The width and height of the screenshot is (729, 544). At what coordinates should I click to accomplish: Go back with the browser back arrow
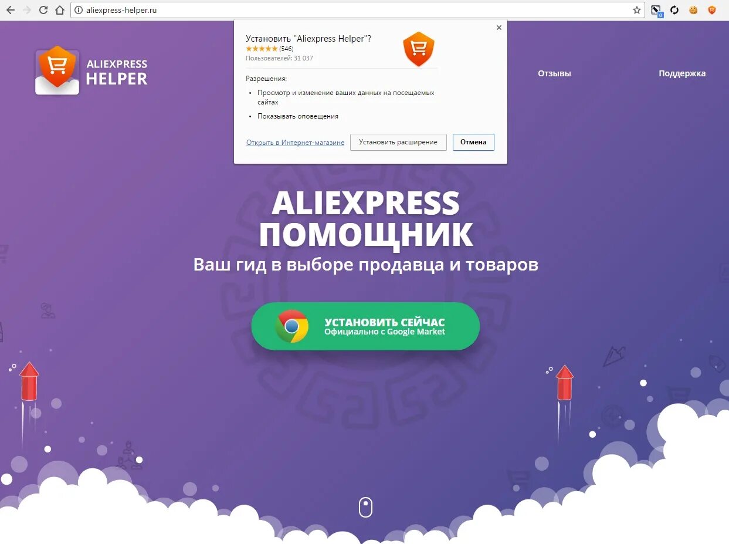coord(10,10)
